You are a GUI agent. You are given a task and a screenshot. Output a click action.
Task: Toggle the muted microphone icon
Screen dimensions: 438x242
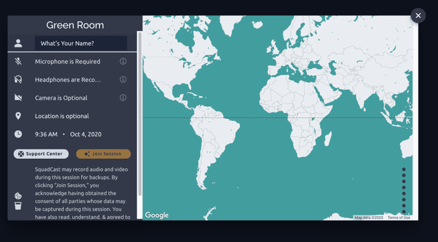[x=18, y=61]
